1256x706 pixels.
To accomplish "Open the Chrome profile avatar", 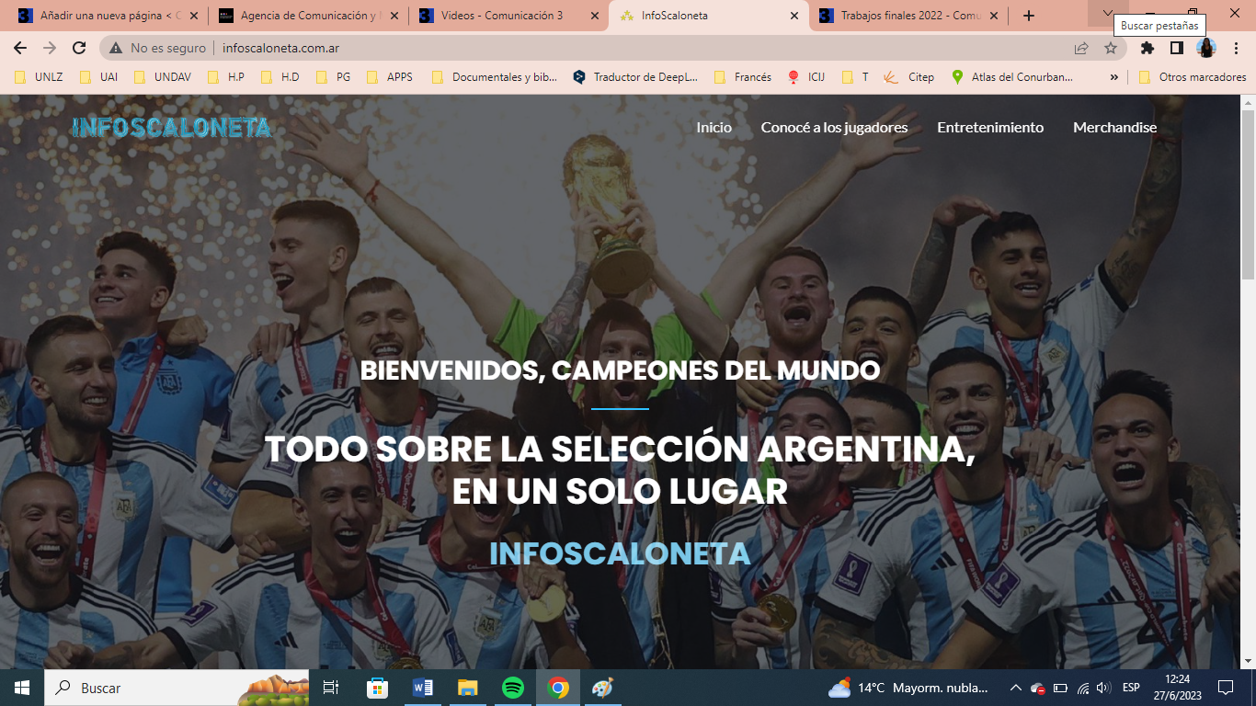I will click(1206, 48).
